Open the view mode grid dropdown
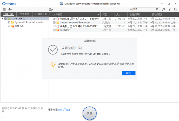This screenshot has width=179, height=121. (x=51, y=9)
